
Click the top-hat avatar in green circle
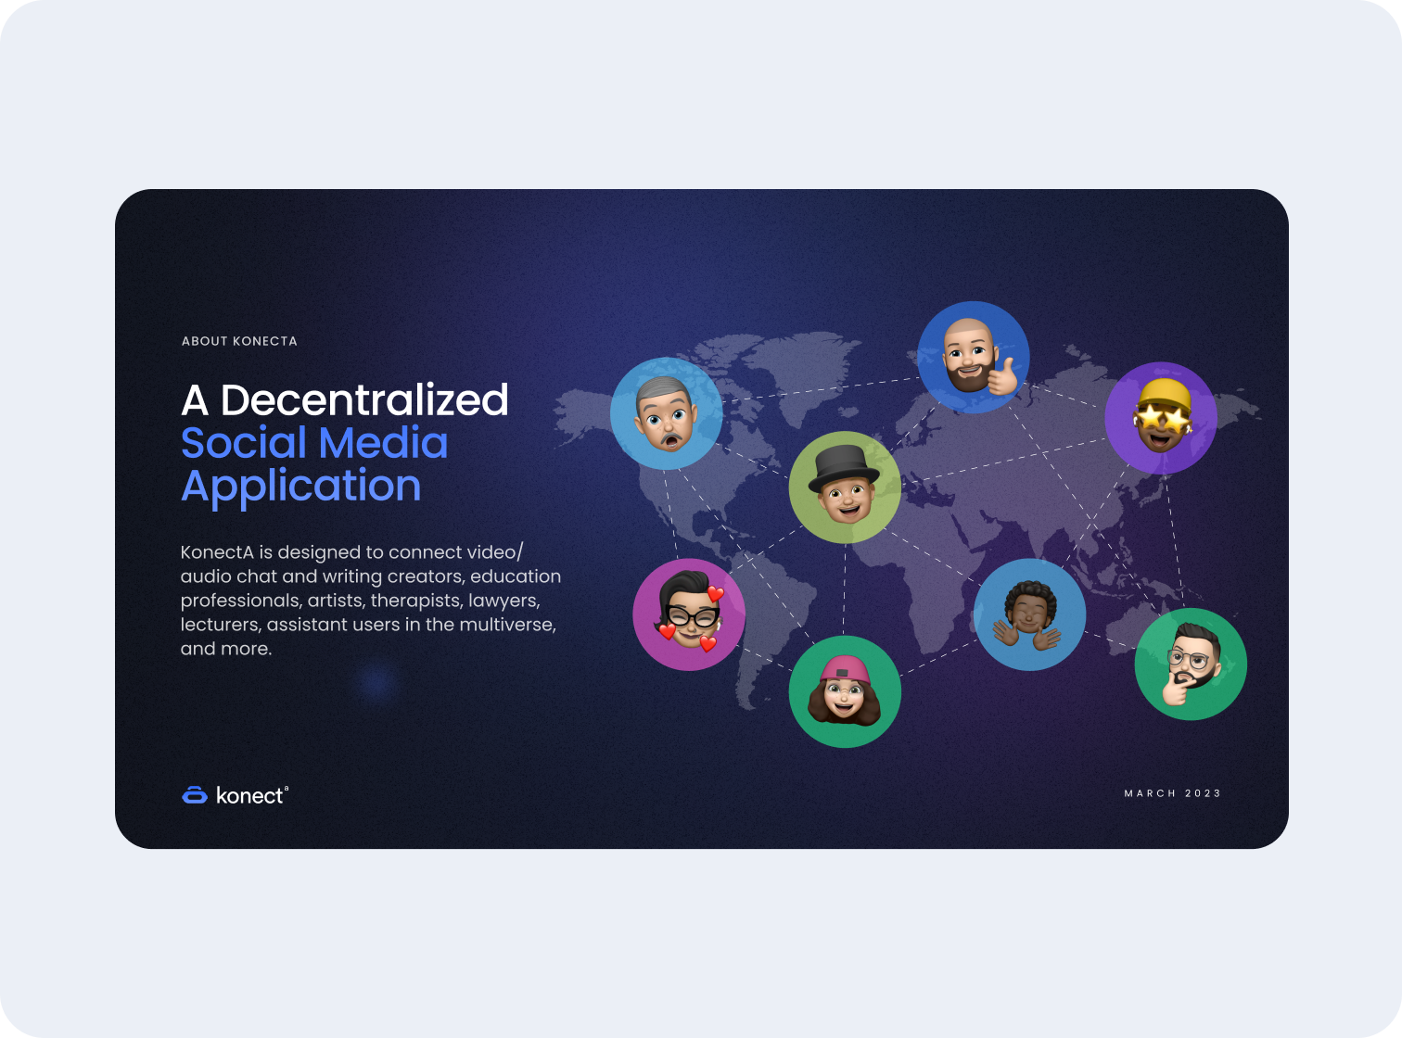845,487
